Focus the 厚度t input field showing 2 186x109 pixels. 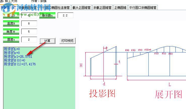point(29,40)
